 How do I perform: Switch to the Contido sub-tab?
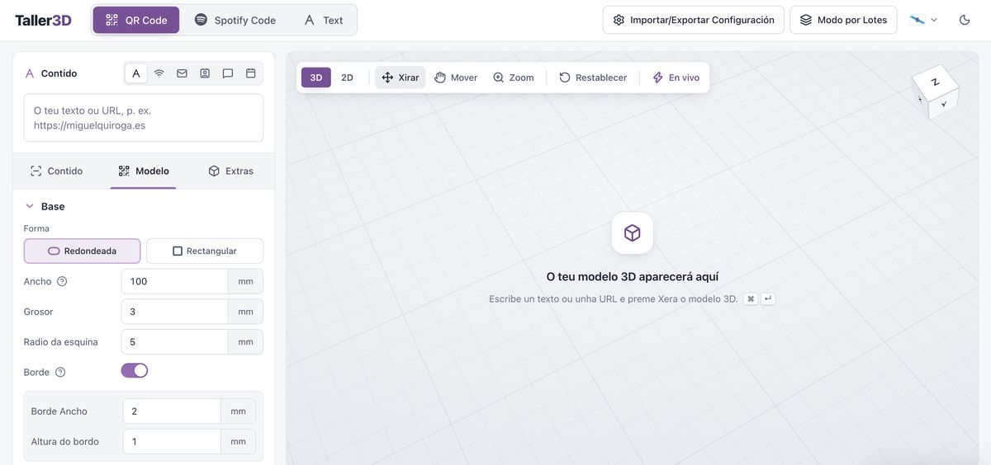pyautogui.click(x=57, y=171)
